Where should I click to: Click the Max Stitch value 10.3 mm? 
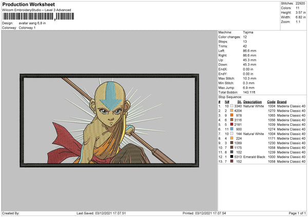[249, 78]
